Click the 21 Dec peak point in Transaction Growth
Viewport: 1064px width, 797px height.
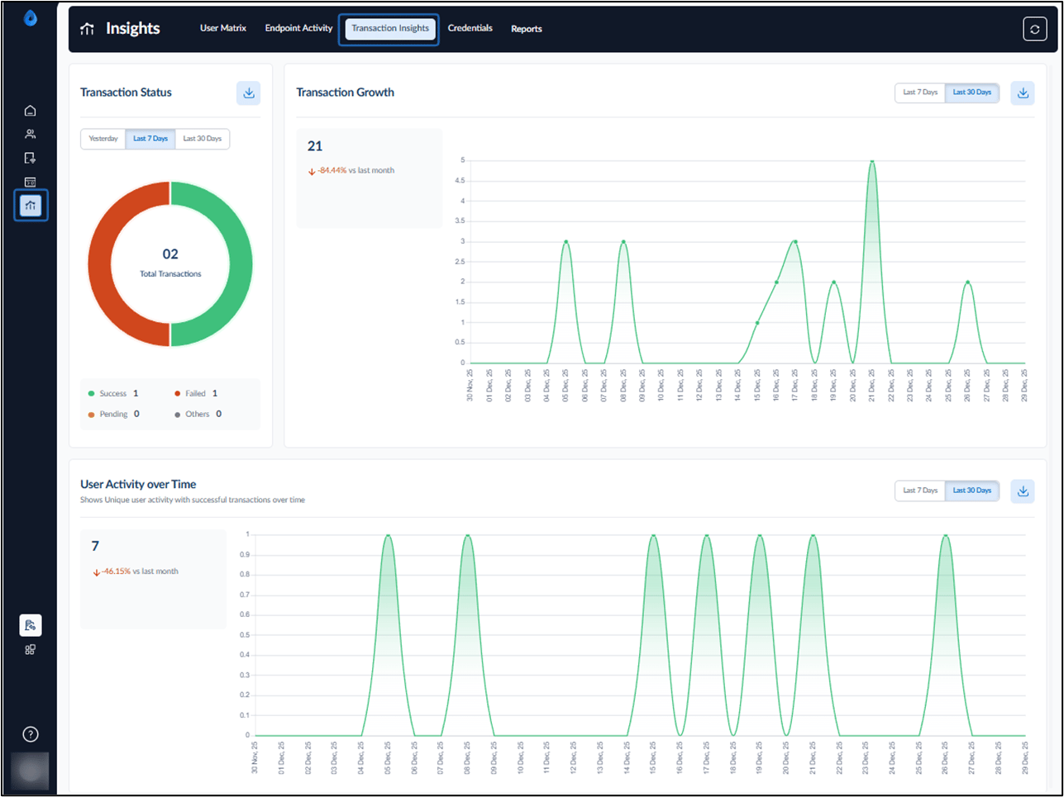click(x=872, y=161)
